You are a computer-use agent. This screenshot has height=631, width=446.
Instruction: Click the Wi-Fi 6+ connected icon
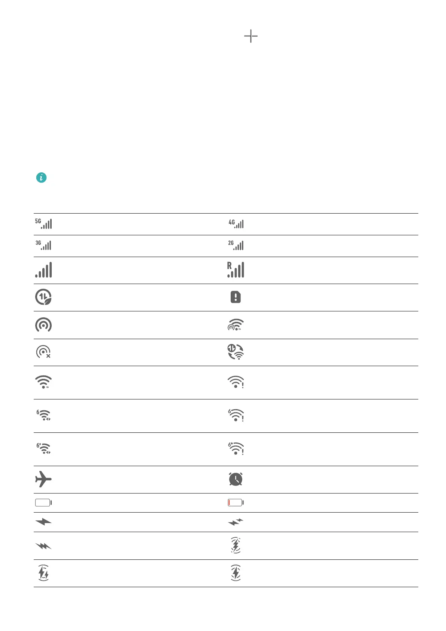click(x=43, y=449)
